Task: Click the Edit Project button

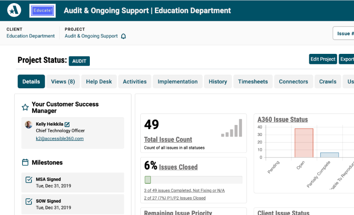Action: [x=323, y=59]
